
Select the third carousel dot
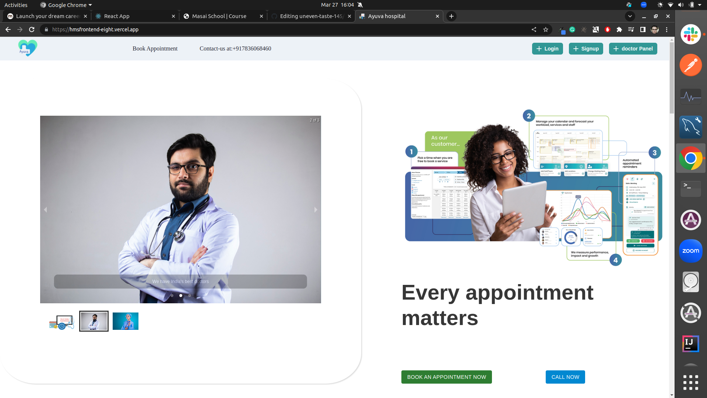[190, 296]
